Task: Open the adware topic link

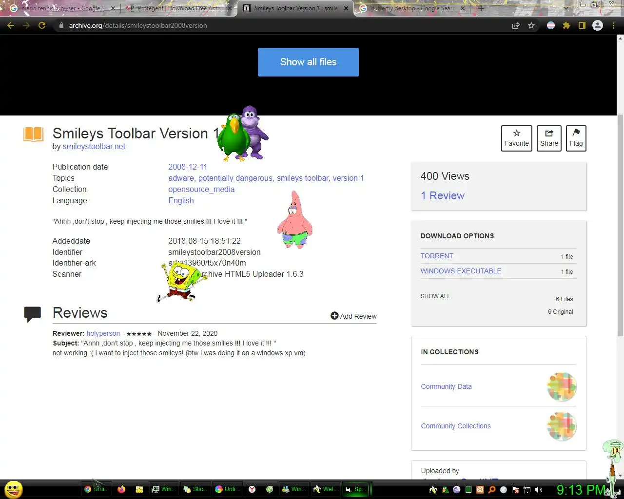Action: pos(181,178)
